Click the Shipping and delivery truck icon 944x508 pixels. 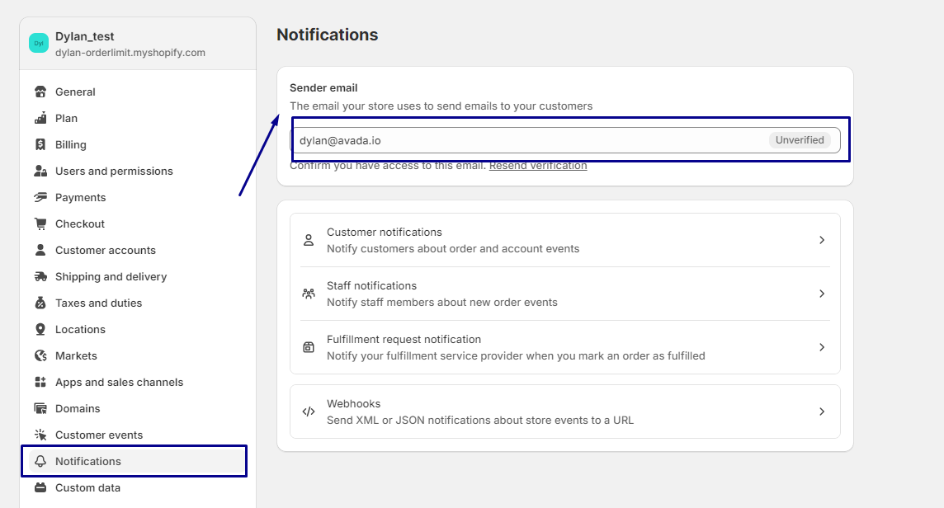[x=40, y=276]
